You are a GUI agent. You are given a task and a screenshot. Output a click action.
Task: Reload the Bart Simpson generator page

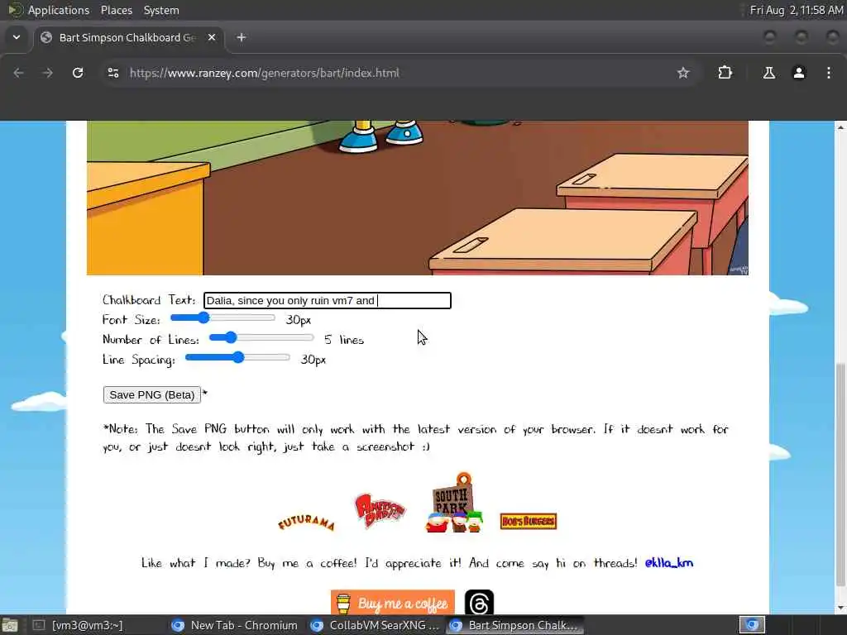pyautogui.click(x=78, y=73)
